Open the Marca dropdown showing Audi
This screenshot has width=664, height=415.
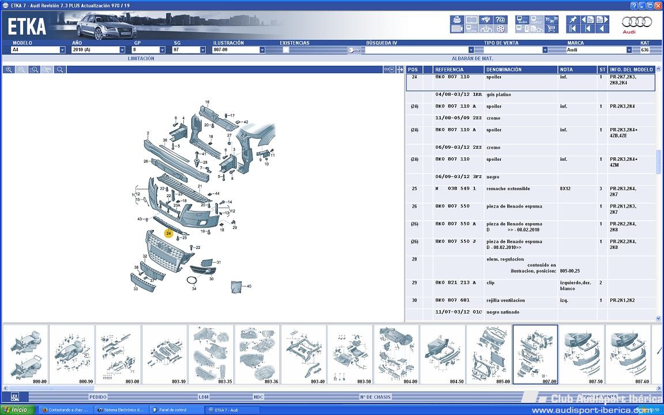pos(629,50)
